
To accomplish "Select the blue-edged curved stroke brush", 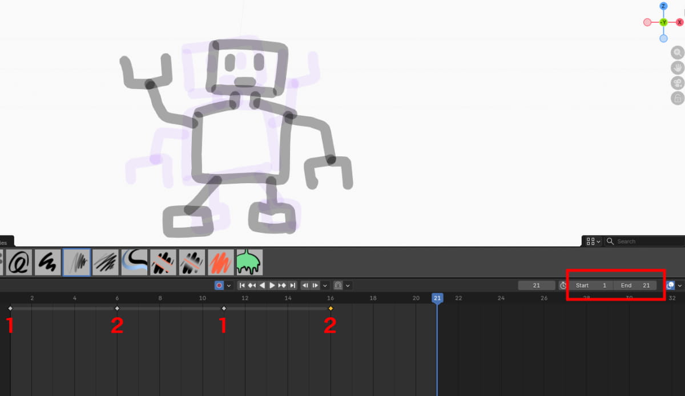I will click(x=134, y=262).
